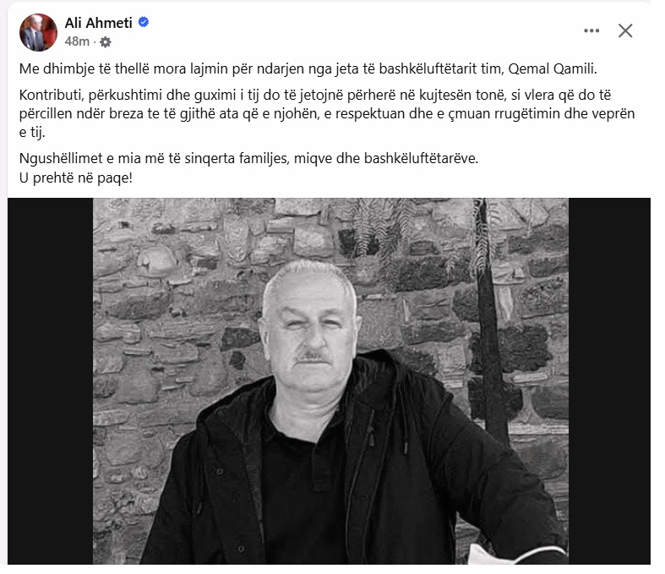Click the left black bar beside photo

coord(50,381)
